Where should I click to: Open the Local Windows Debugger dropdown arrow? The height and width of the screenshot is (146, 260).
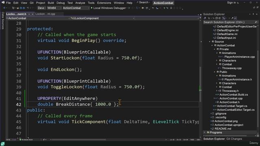tap(127, 8)
